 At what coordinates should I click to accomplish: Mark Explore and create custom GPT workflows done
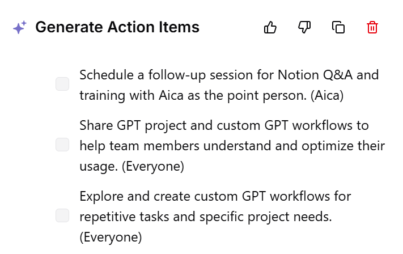62,215
